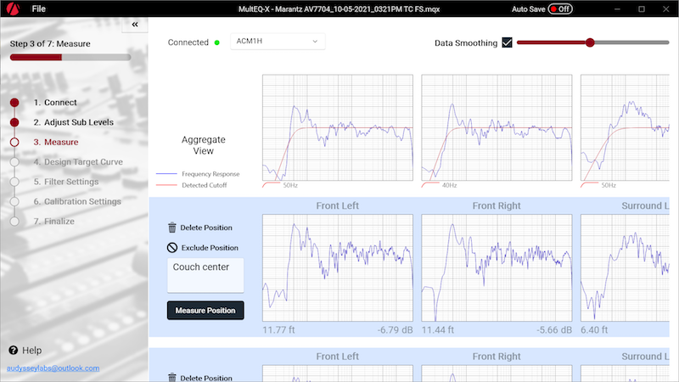Go to step 4. Design Target Curve
Image resolution: width=679 pixels, height=382 pixels.
pos(78,162)
